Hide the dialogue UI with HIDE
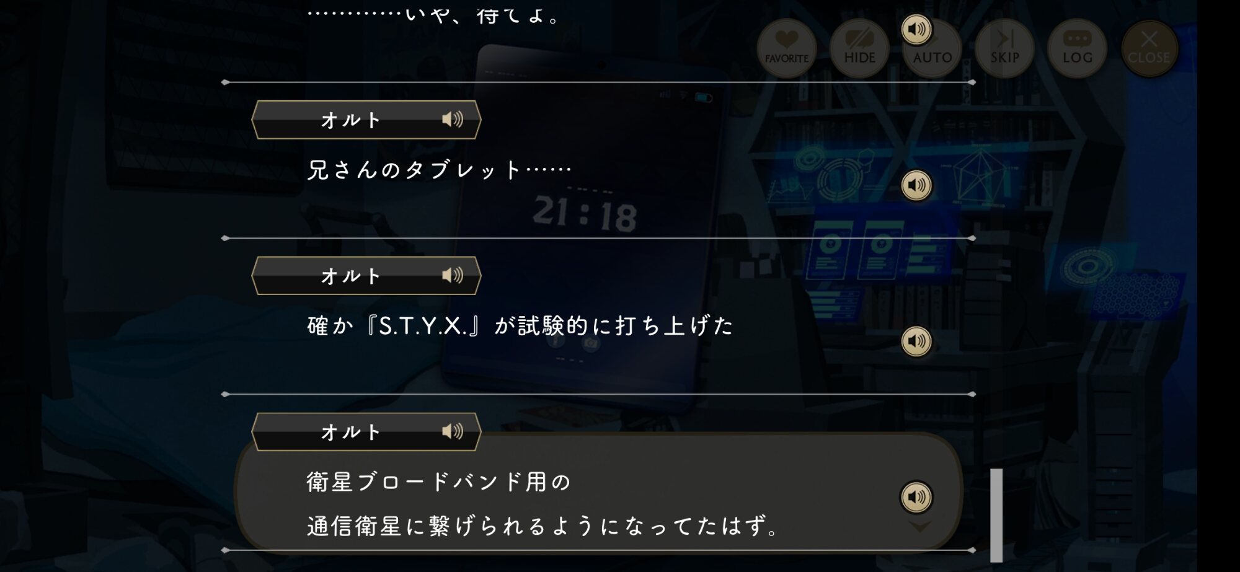Image resolution: width=1240 pixels, height=572 pixels. 859,48
